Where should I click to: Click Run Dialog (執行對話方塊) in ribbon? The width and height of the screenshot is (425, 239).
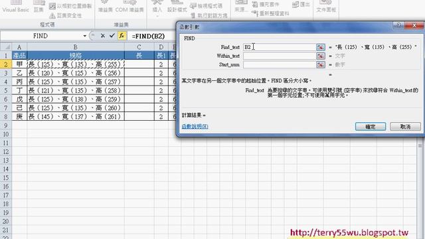209,15
